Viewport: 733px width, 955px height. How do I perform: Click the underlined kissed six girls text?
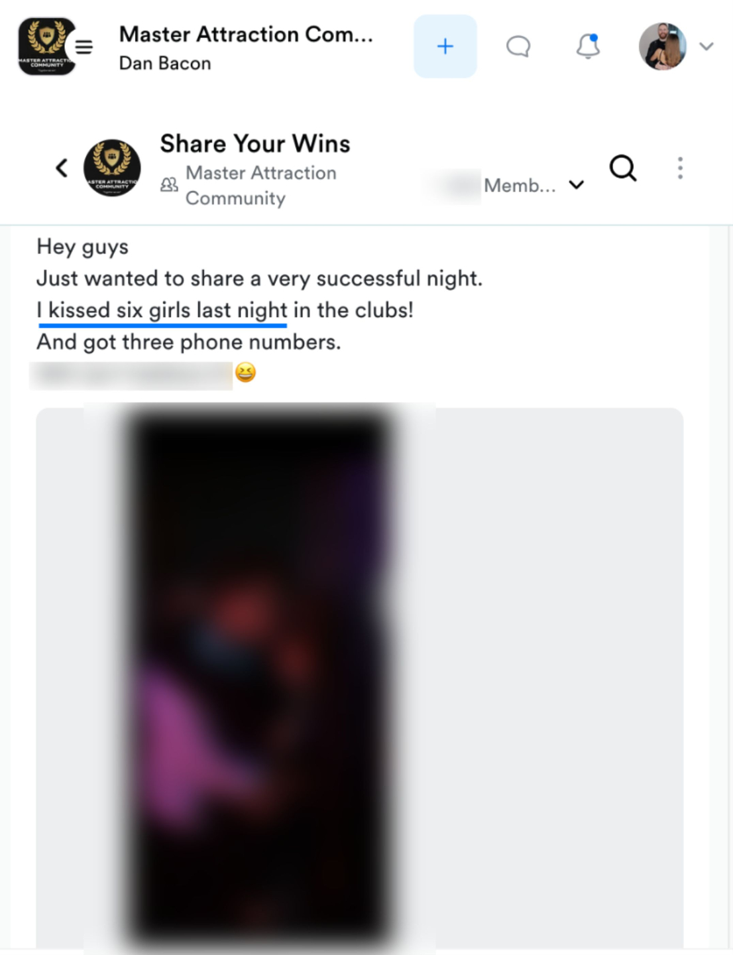point(162,310)
